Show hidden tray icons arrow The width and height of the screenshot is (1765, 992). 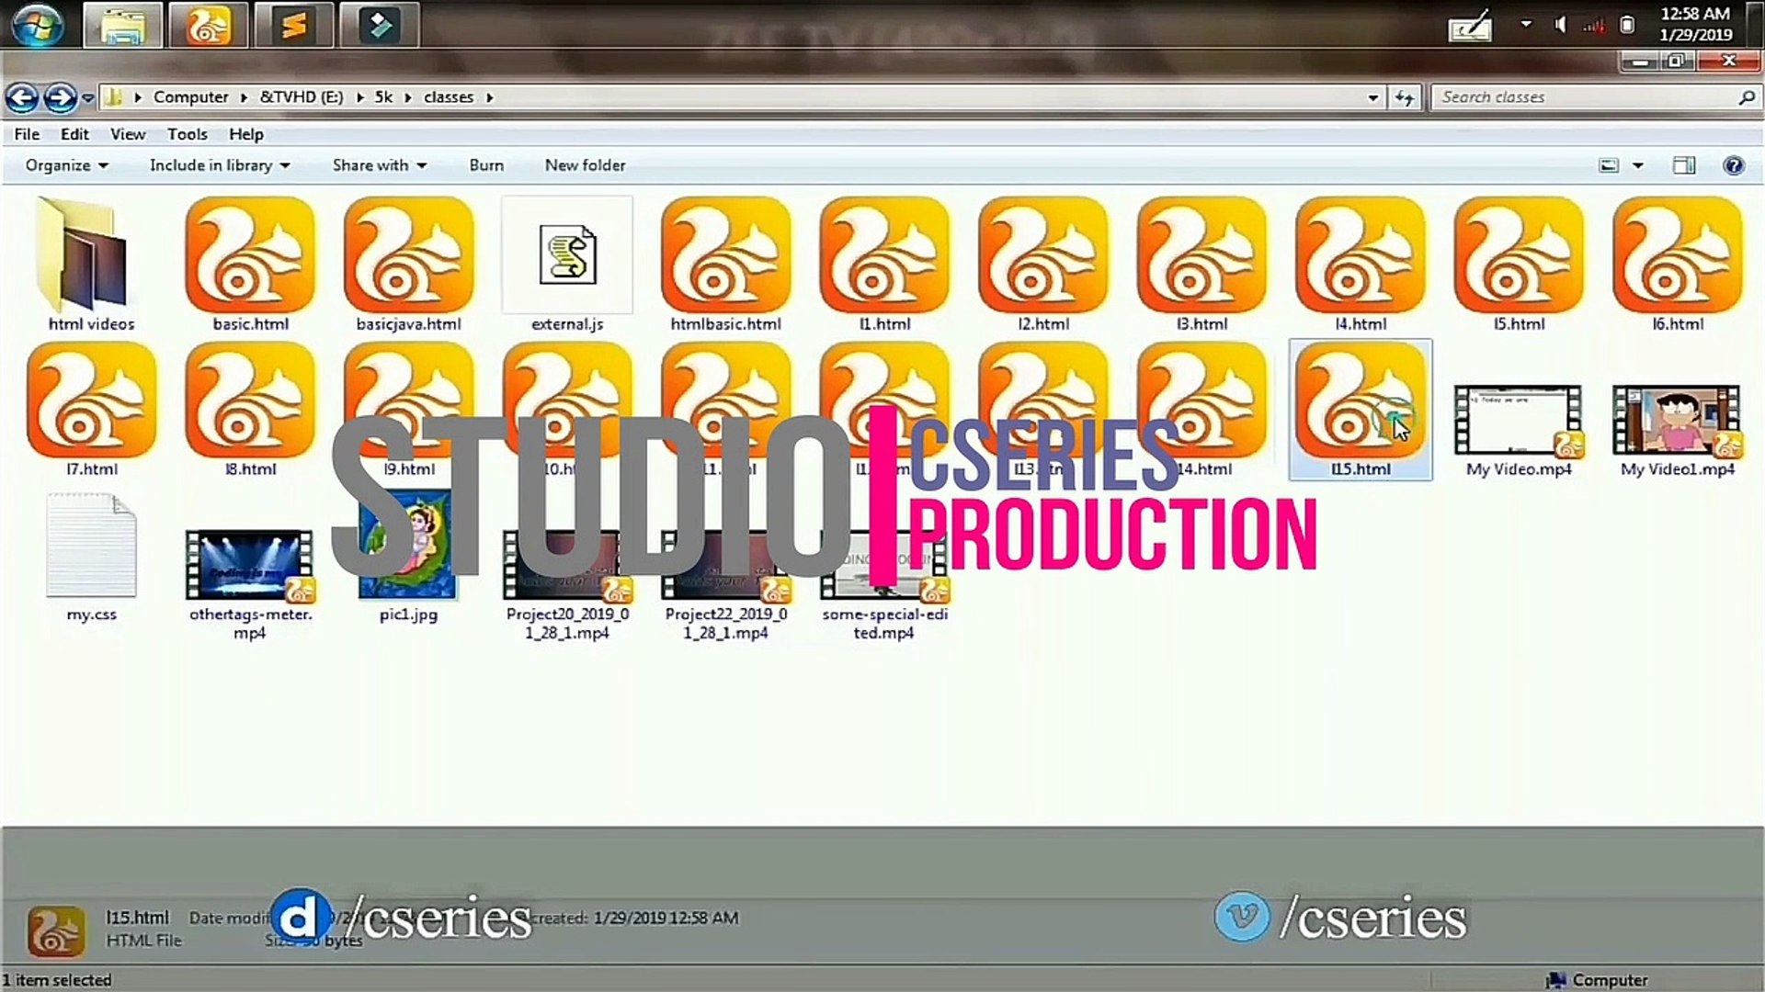tap(1526, 24)
